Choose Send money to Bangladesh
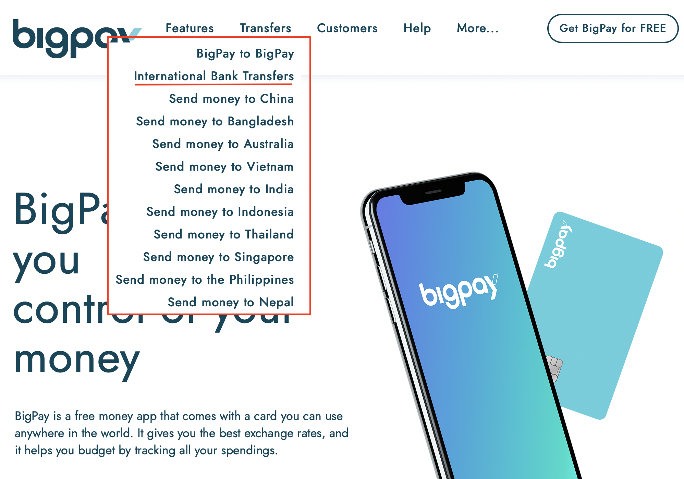This screenshot has height=479, width=684. tap(215, 121)
